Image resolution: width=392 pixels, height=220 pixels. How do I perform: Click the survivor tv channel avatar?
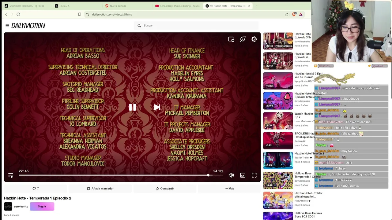pos(8,207)
